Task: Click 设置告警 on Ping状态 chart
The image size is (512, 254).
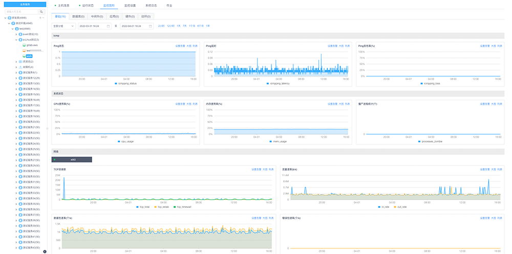Action: coord(180,46)
